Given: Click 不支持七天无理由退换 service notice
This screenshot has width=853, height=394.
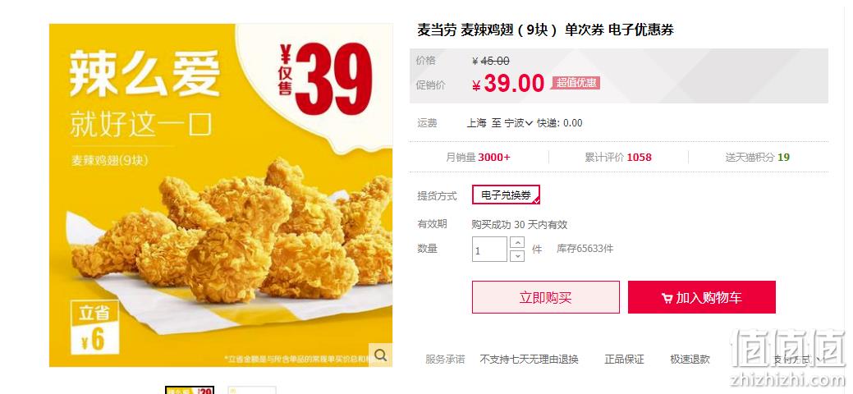Looking at the screenshot, I should [x=529, y=360].
